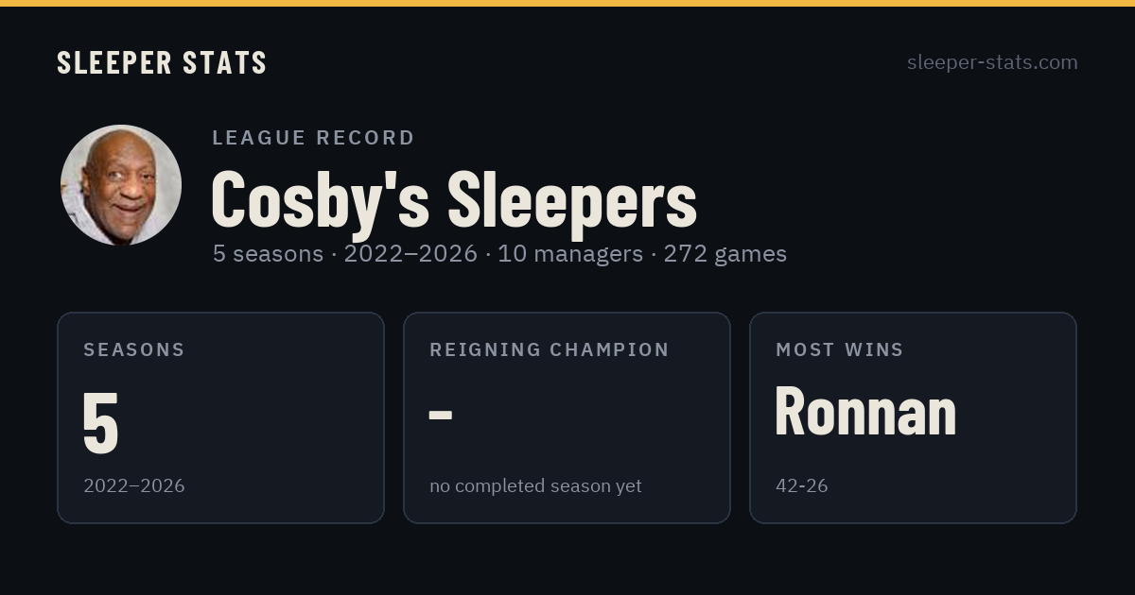Click the league summary line with 272 games

coord(499,254)
